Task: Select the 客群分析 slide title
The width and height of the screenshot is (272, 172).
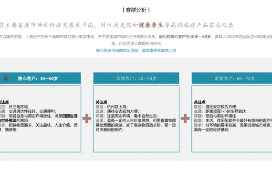Action: (x=136, y=10)
